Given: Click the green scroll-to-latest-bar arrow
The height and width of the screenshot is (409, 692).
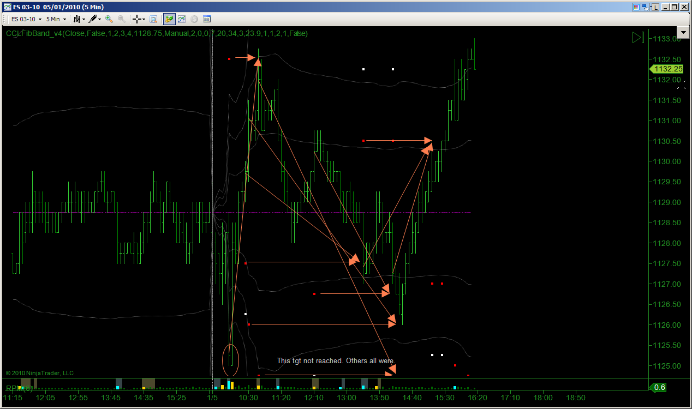Looking at the screenshot, I should (639, 38).
